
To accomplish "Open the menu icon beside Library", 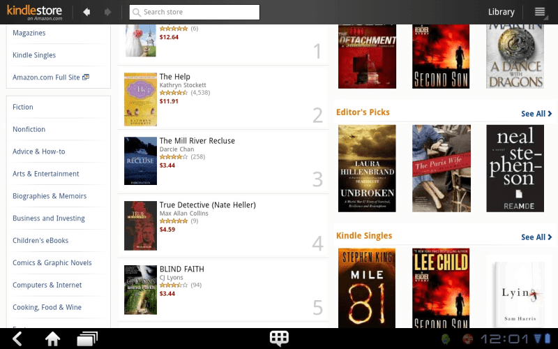I will click(x=540, y=12).
